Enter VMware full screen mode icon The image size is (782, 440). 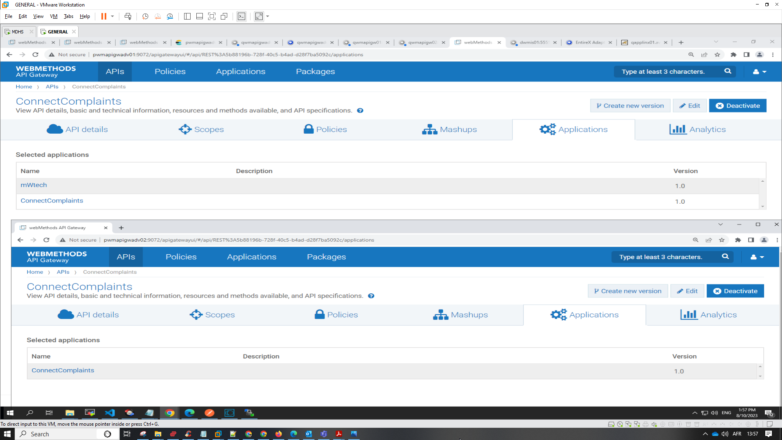point(212,16)
